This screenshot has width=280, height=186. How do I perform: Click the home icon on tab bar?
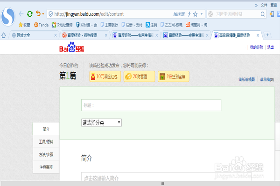coord(4,35)
